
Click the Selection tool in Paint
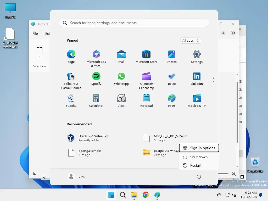click(40, 50)
